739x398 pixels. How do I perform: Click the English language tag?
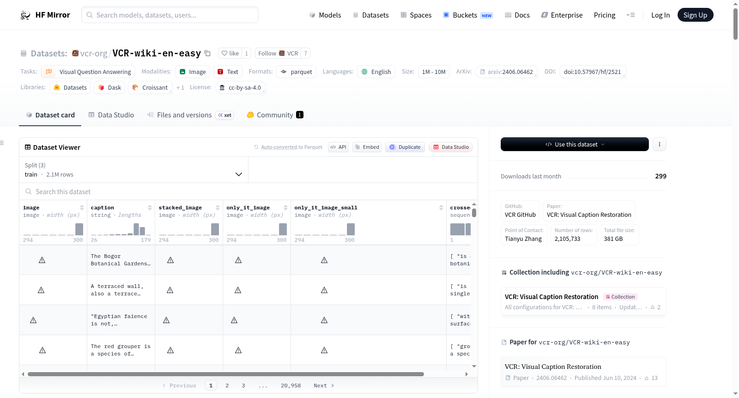coord(376,72)
